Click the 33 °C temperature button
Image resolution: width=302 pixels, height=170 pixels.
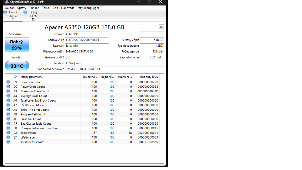17,66
